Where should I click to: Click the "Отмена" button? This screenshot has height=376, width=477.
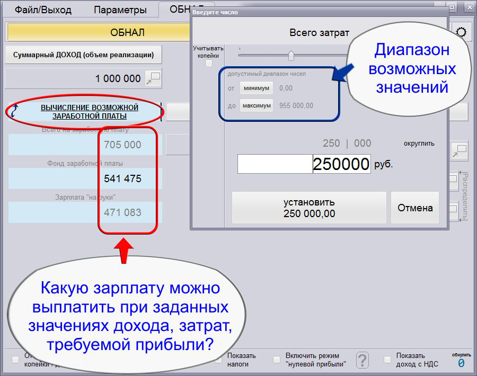coord(415,208)
